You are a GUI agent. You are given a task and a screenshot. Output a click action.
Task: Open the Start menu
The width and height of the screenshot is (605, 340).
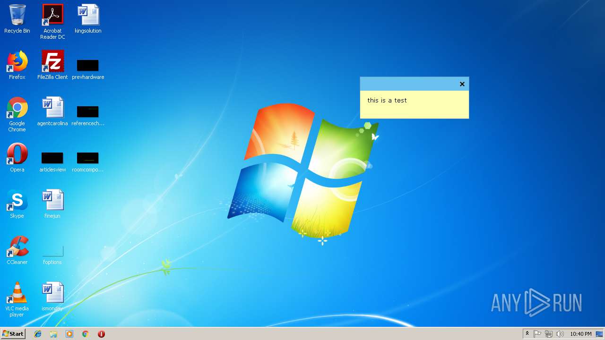[13, 334]
